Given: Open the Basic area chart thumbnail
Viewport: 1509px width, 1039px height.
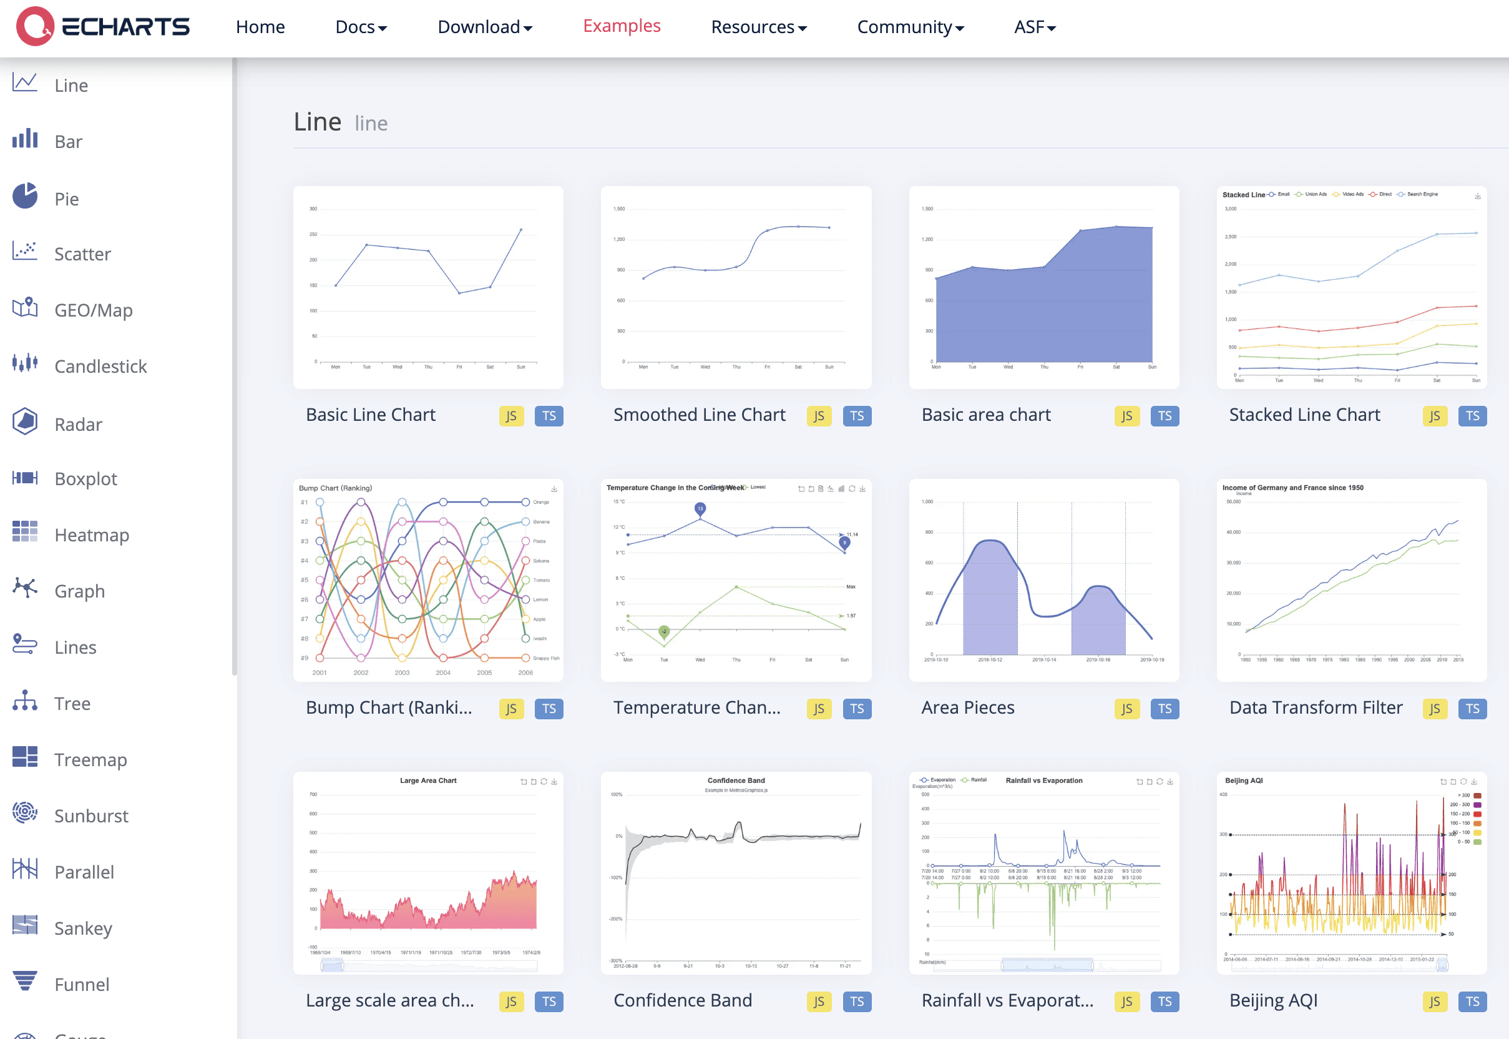Looking at the screenshot, I should [1043, 288].
